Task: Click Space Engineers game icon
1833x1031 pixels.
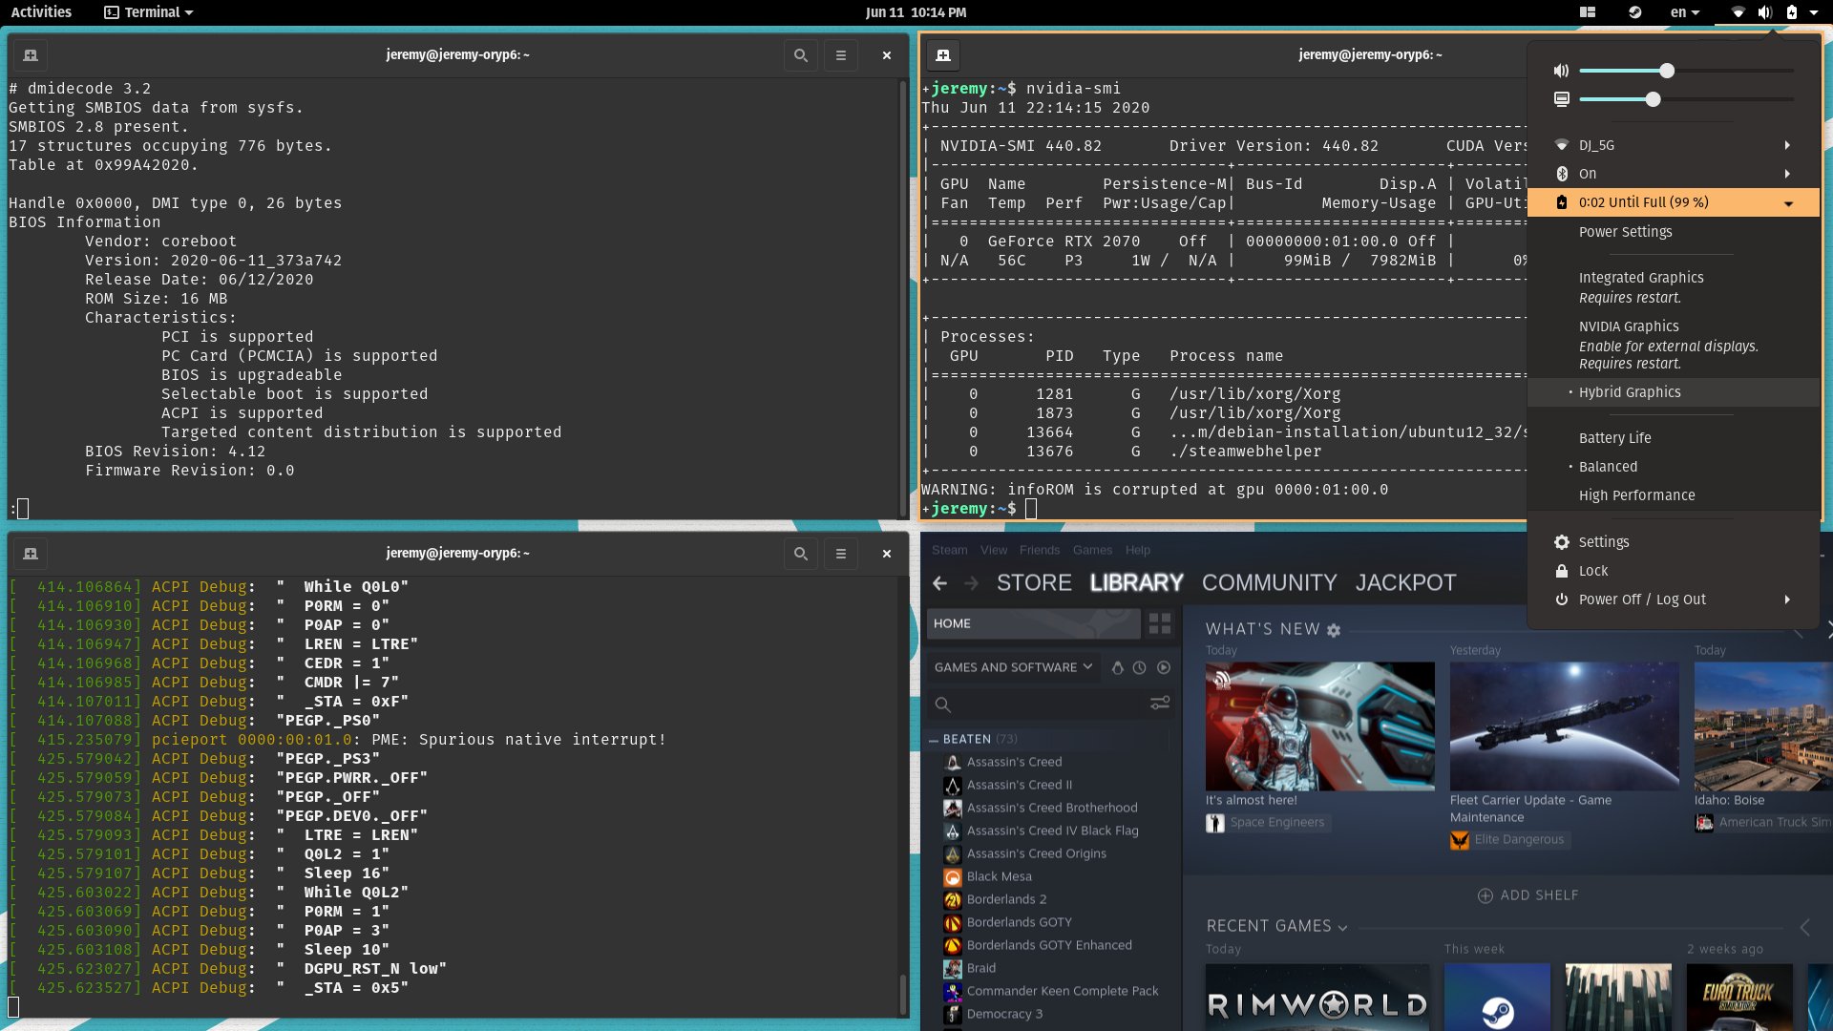Action: point(1215,823)
